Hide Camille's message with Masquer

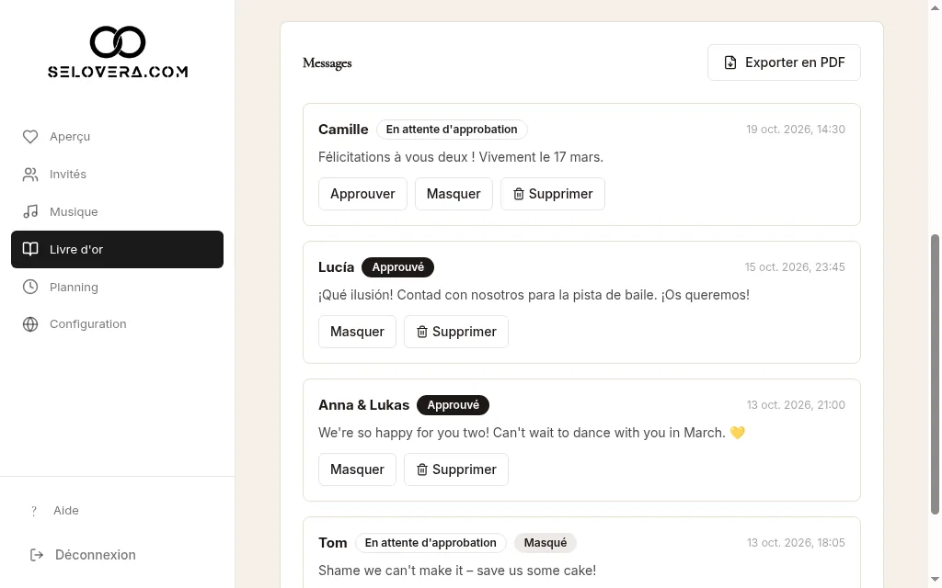point(454,194)
